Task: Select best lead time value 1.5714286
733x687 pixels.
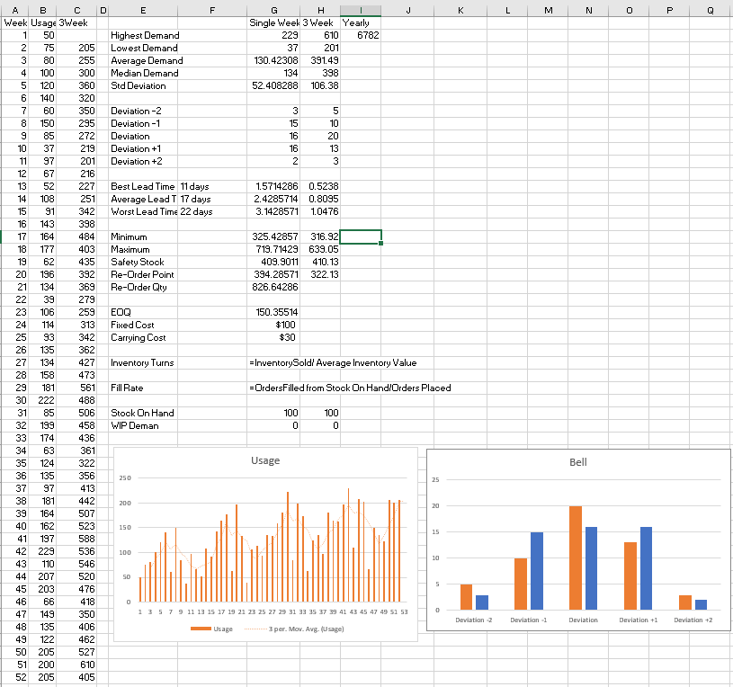Action: click(273, 186)
